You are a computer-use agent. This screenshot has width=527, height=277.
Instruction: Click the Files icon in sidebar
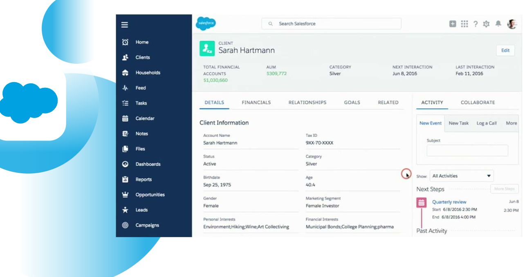pyautogui.click(x=125, y=149)
